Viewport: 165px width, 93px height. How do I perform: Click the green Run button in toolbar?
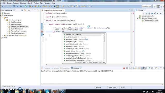(26, 6)
